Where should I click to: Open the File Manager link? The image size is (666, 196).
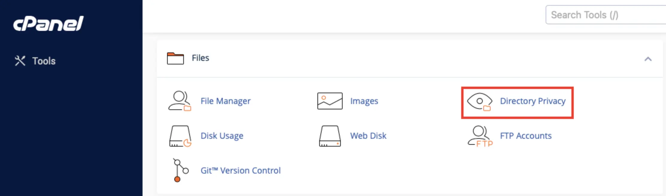point(225,101)
